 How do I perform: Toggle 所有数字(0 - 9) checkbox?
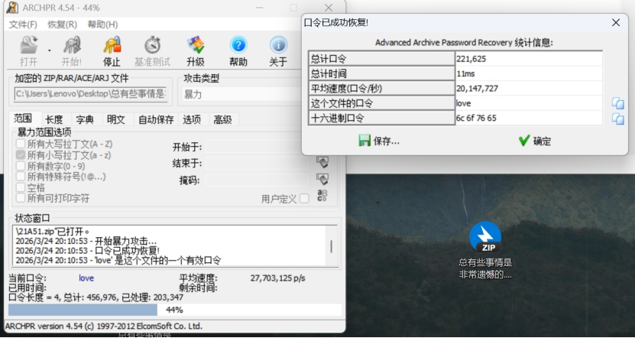click(20, 166)
